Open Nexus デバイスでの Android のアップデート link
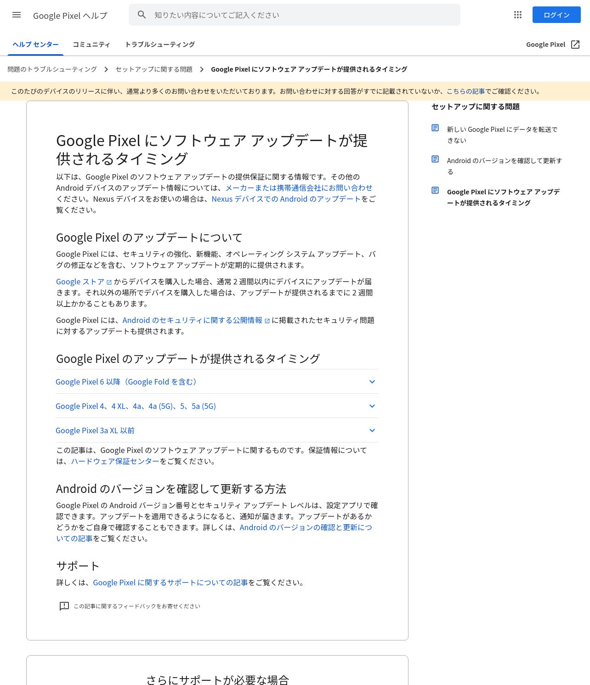This screenshot has height=685, width=590. [x=286, y=199]
